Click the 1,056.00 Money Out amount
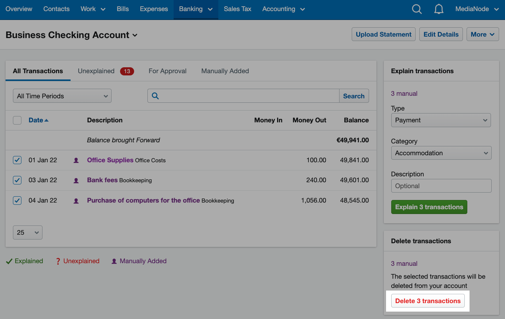Image resolution: width=505 pixels, height=319 pixels. point(314,200)
